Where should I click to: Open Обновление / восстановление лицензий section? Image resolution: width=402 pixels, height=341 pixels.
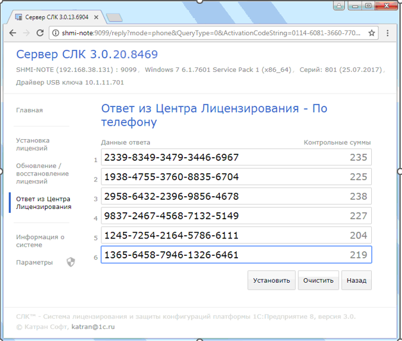(x=42, y=174)
